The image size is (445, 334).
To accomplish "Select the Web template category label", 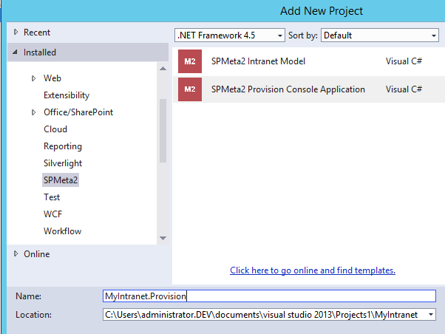I will click(x=52, y=78).
